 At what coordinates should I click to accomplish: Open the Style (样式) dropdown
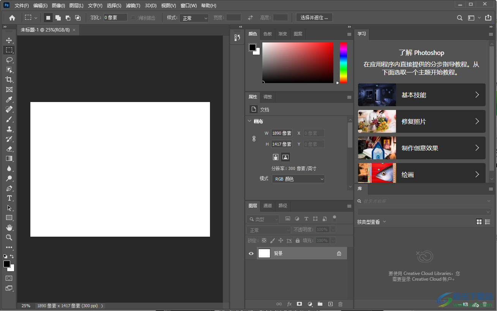click(194, 18)
